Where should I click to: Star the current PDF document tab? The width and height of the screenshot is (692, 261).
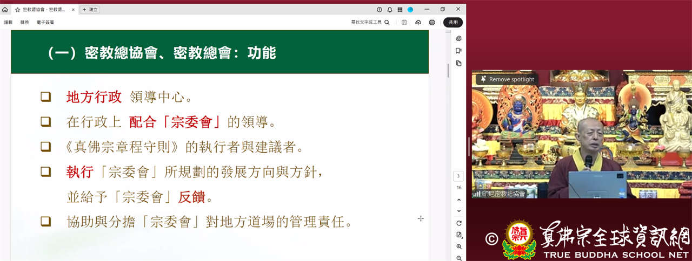pyautogui.click(x=17, y=10)
